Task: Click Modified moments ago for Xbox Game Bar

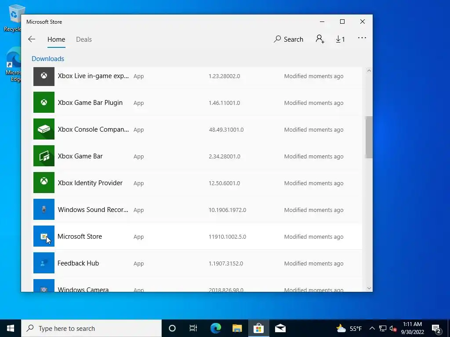Action: pos(314,157)
